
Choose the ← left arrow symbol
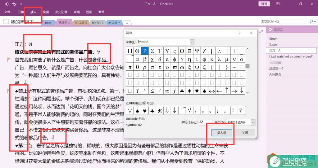coord(219,91)
